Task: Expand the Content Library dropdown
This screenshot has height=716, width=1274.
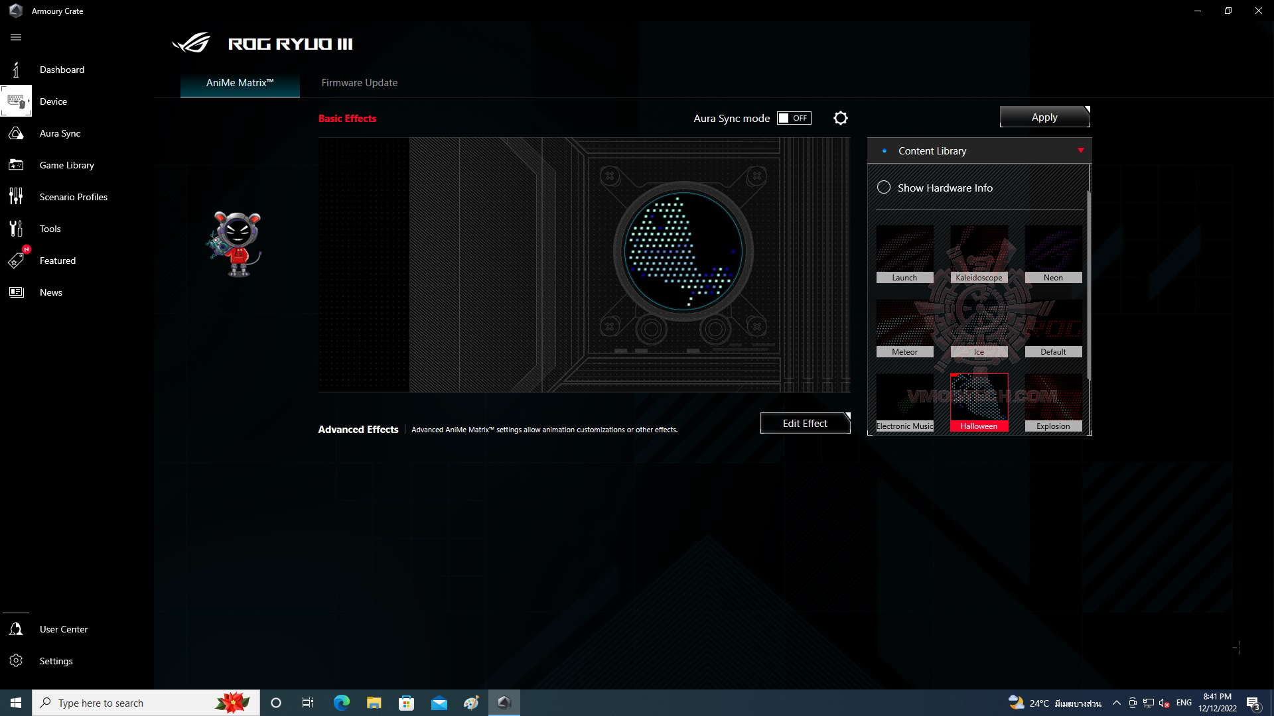Action: coord(1080,150)
